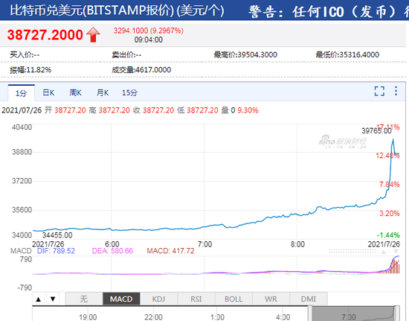Select the RSI indicator button
The height and width of the screenshot is (321, 409).
(196, 299)
